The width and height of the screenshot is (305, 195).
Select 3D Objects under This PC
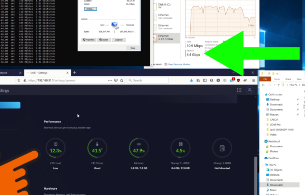(276, 170)
